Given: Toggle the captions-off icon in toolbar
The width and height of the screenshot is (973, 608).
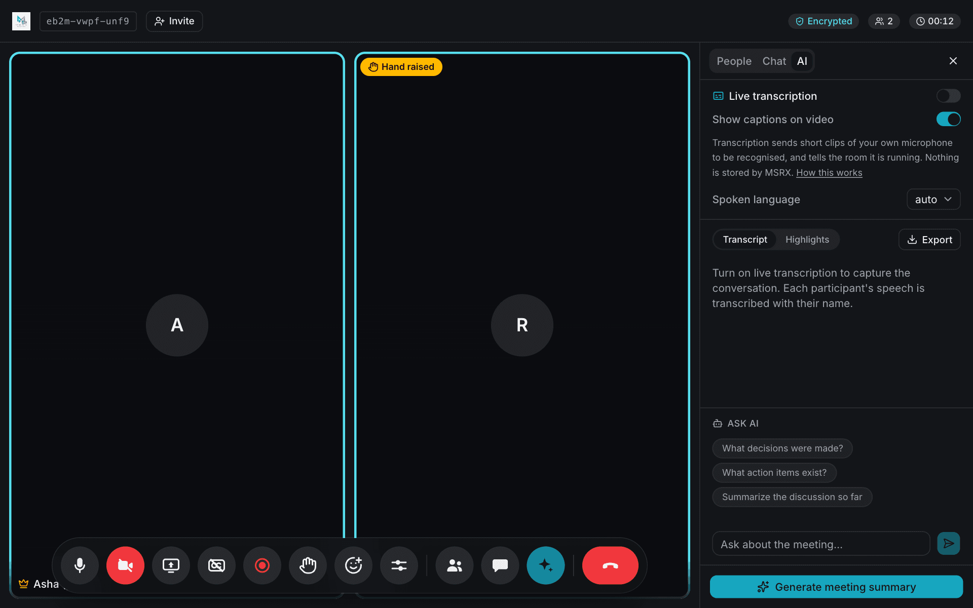Looking at the screenshot, I should [216, 565].
